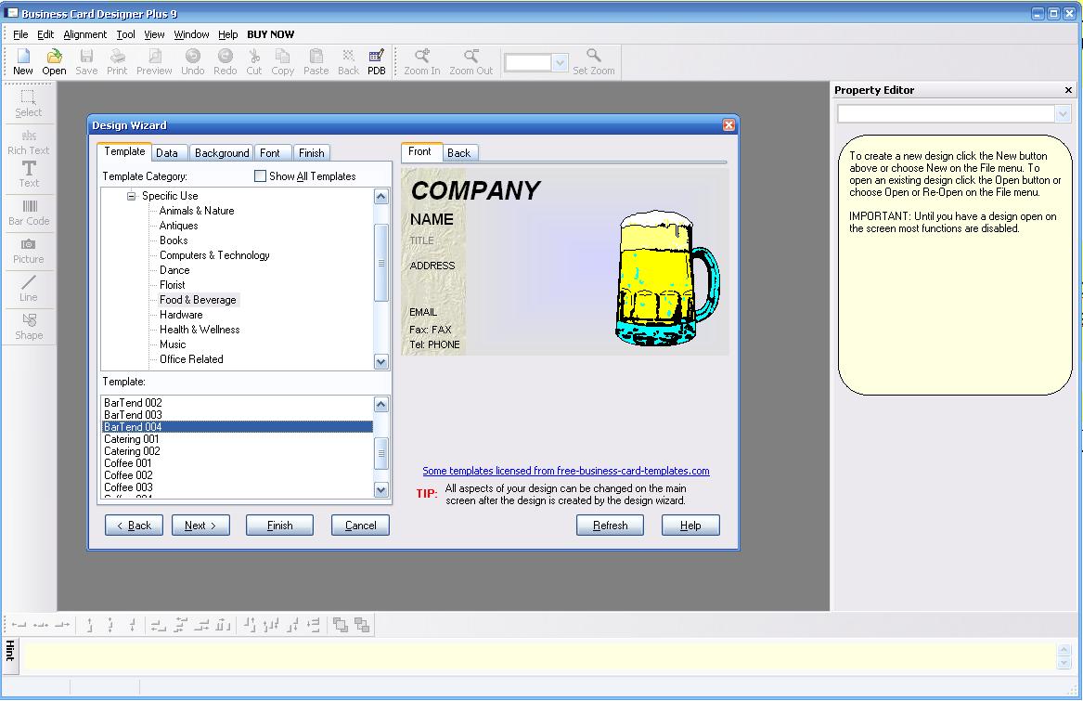Select the Catering 001 template
The height and width of the screenshot is (701, 1083).
pyautogui.click(x=131, y=439)
